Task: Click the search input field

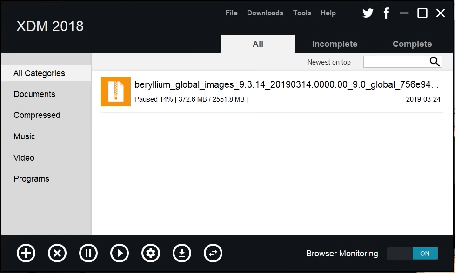Action: (395, 62)
